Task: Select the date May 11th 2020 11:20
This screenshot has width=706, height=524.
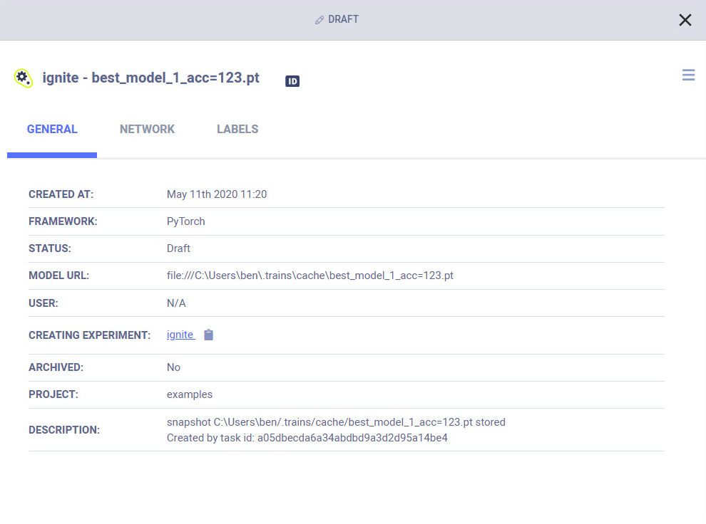Action: tap(217, 194)
